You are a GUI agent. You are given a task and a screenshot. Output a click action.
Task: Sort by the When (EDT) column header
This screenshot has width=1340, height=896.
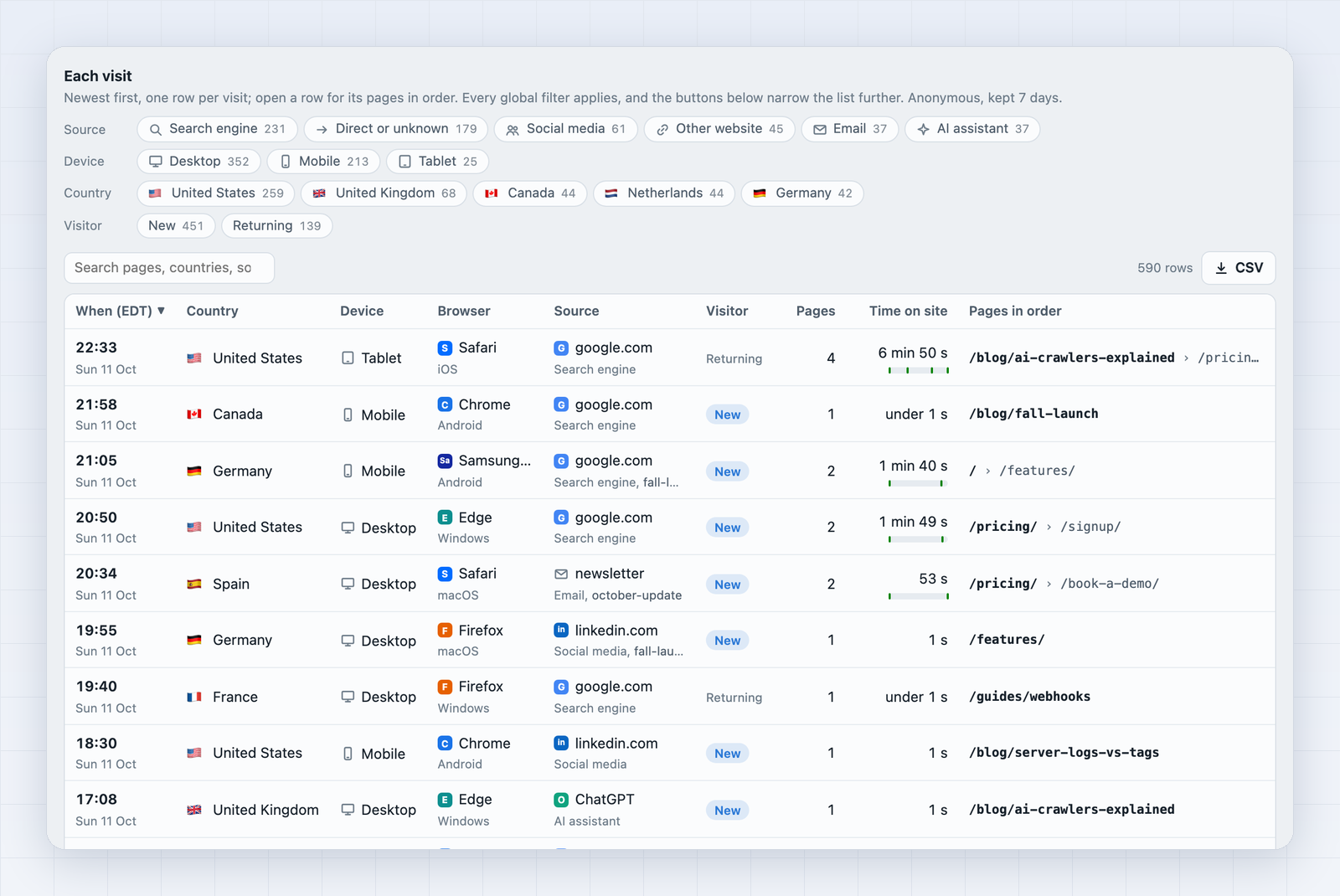[120, 311]
